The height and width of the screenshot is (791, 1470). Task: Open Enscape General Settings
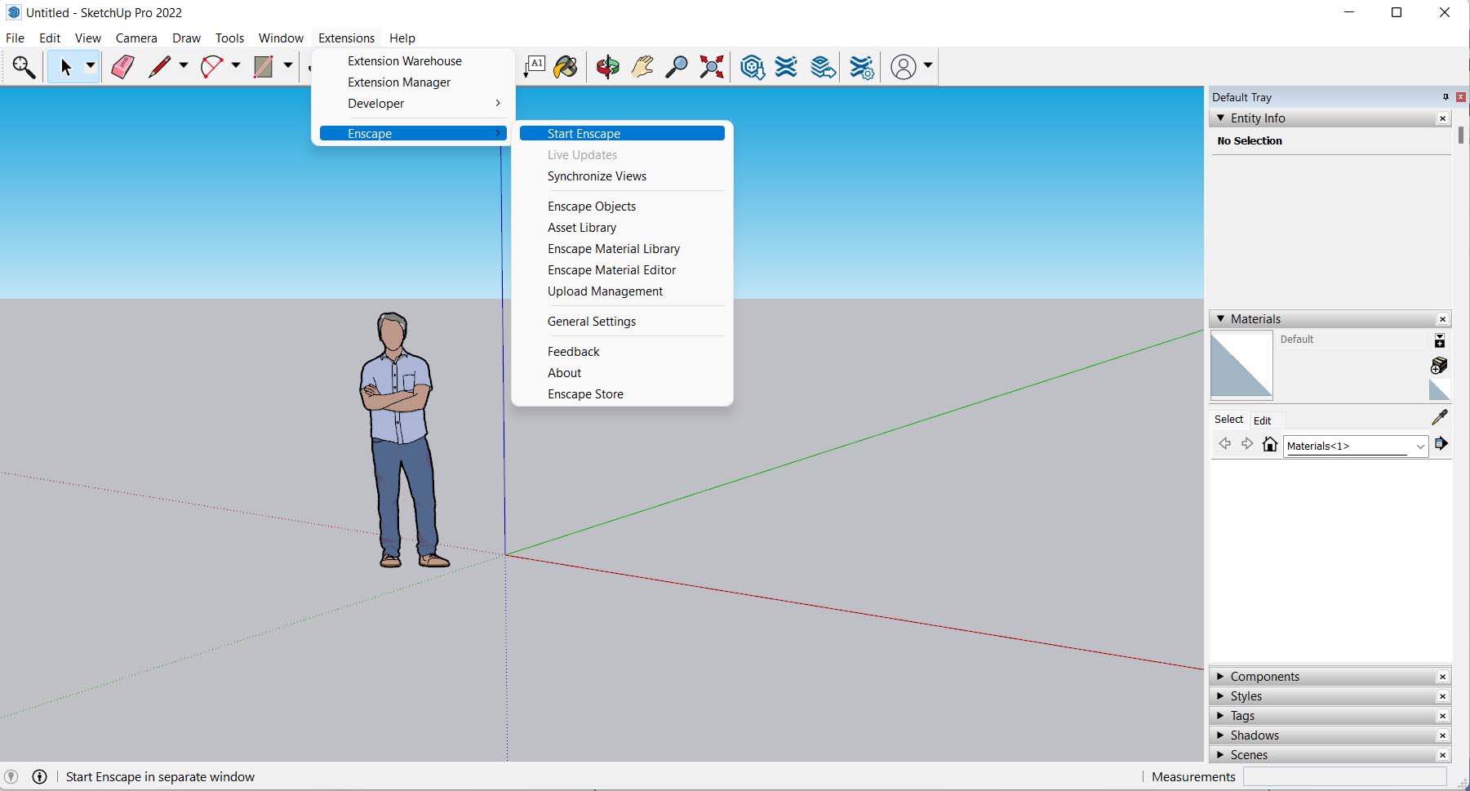pyautogui.click(x=622, y=322)
